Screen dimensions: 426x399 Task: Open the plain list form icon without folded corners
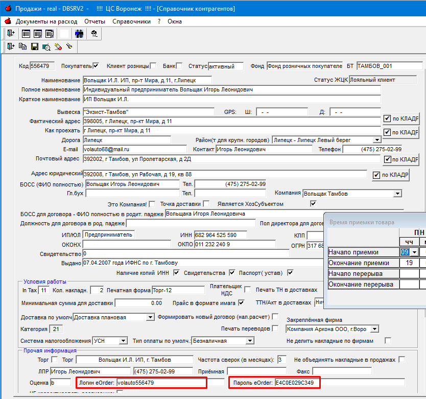coord(26,34)
